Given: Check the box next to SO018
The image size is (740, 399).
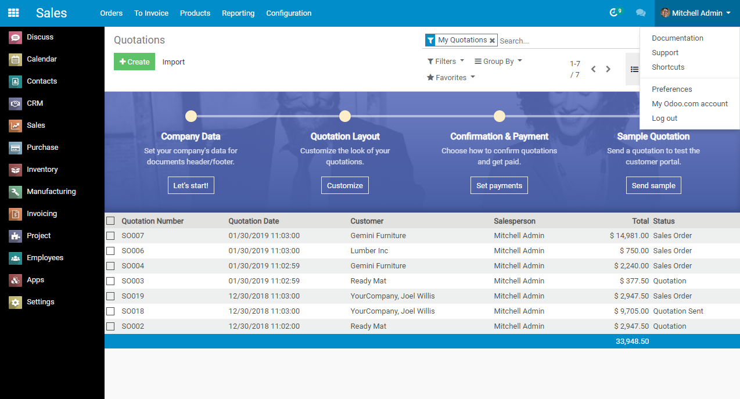Looking at the screenshot, I should pyautogui.click(x=110, y=311).
